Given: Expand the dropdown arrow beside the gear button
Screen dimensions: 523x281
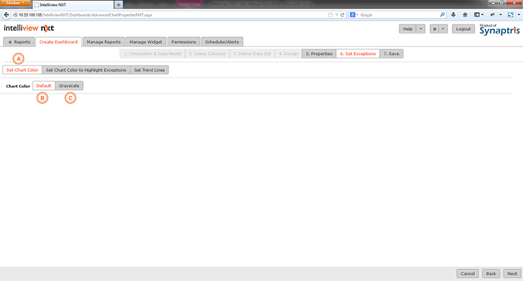Looking at the screenshot, I should pos(443,29).
